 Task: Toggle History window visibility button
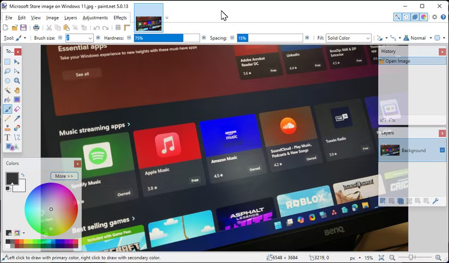click(406, 17)
